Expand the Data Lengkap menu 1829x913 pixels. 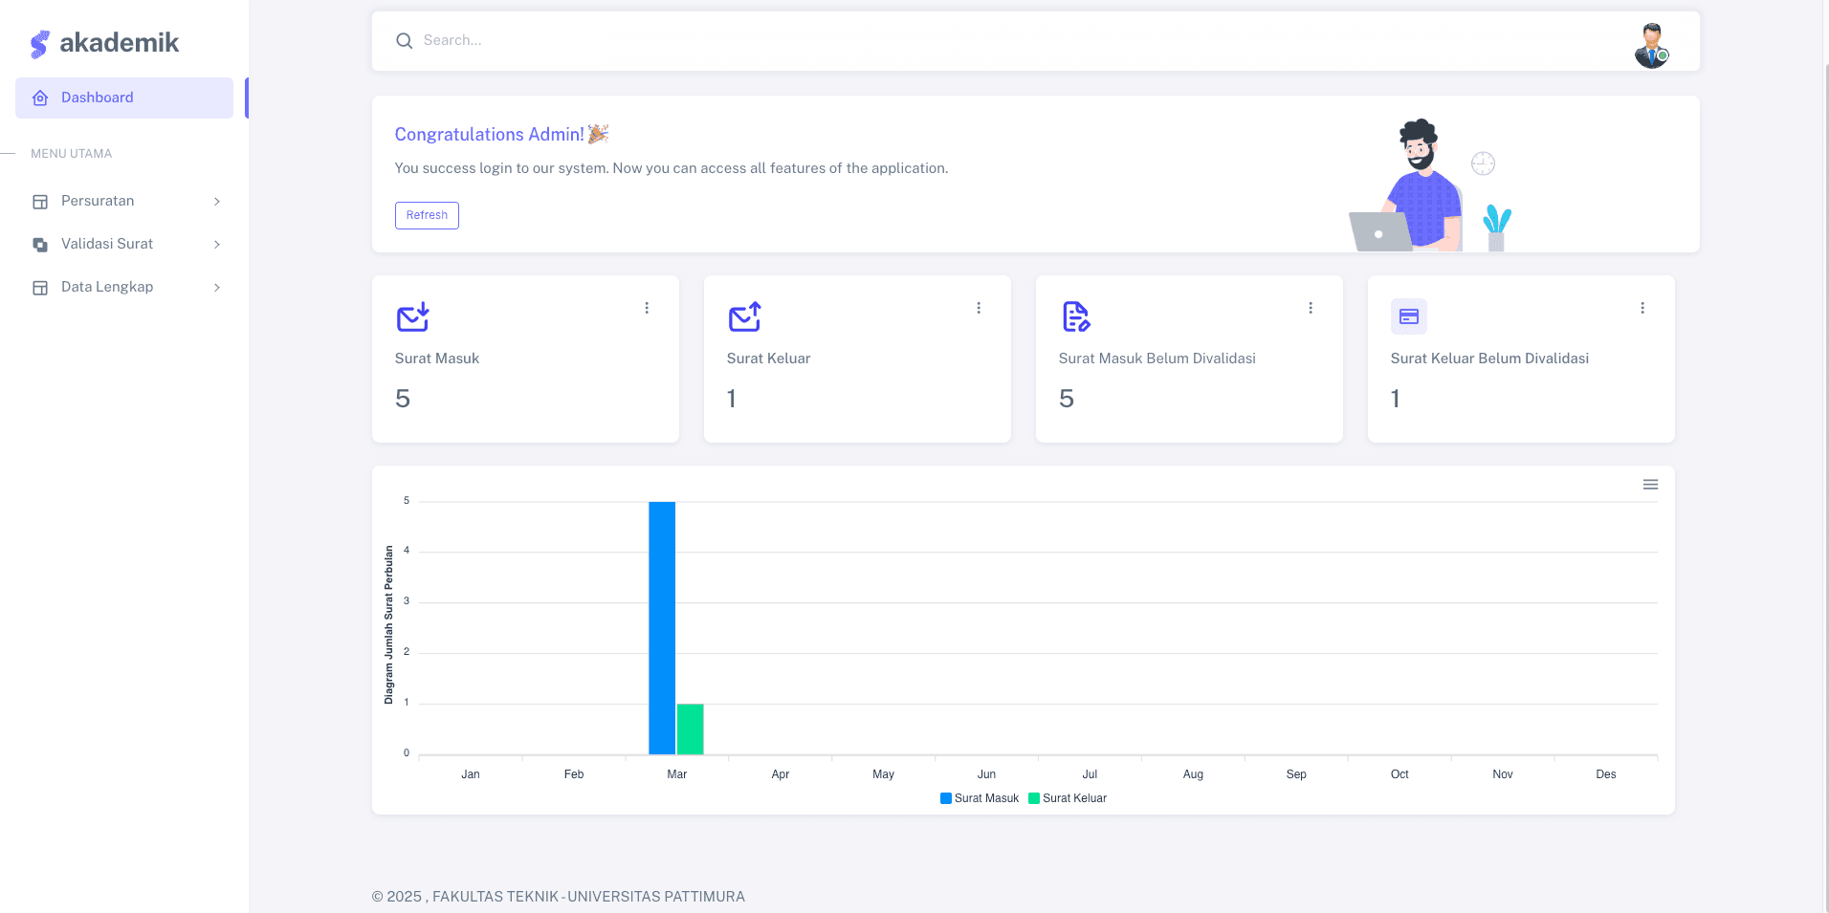(x=124, y=287)
